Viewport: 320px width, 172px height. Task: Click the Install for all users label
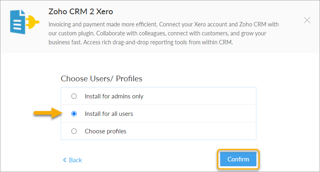pyautogui.click(x=109, y=114)
